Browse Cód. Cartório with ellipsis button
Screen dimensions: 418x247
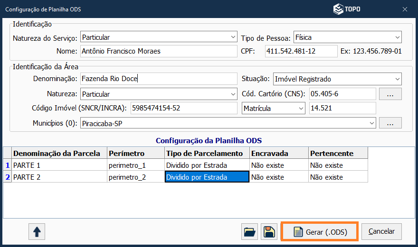[x=390, y=94]
